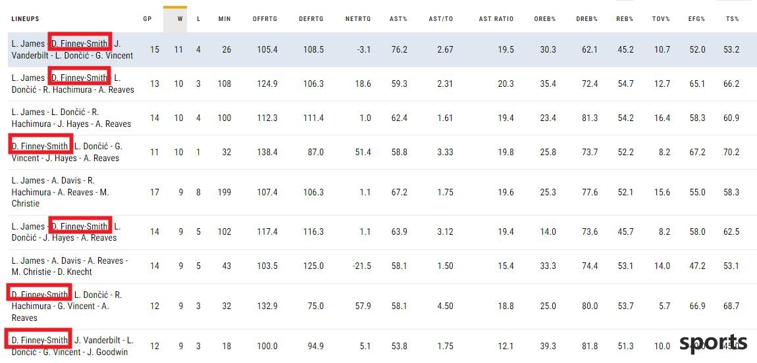Click the LINEUPS column header
This screenshot has height=363, width=757.
(x=25, y=19)
